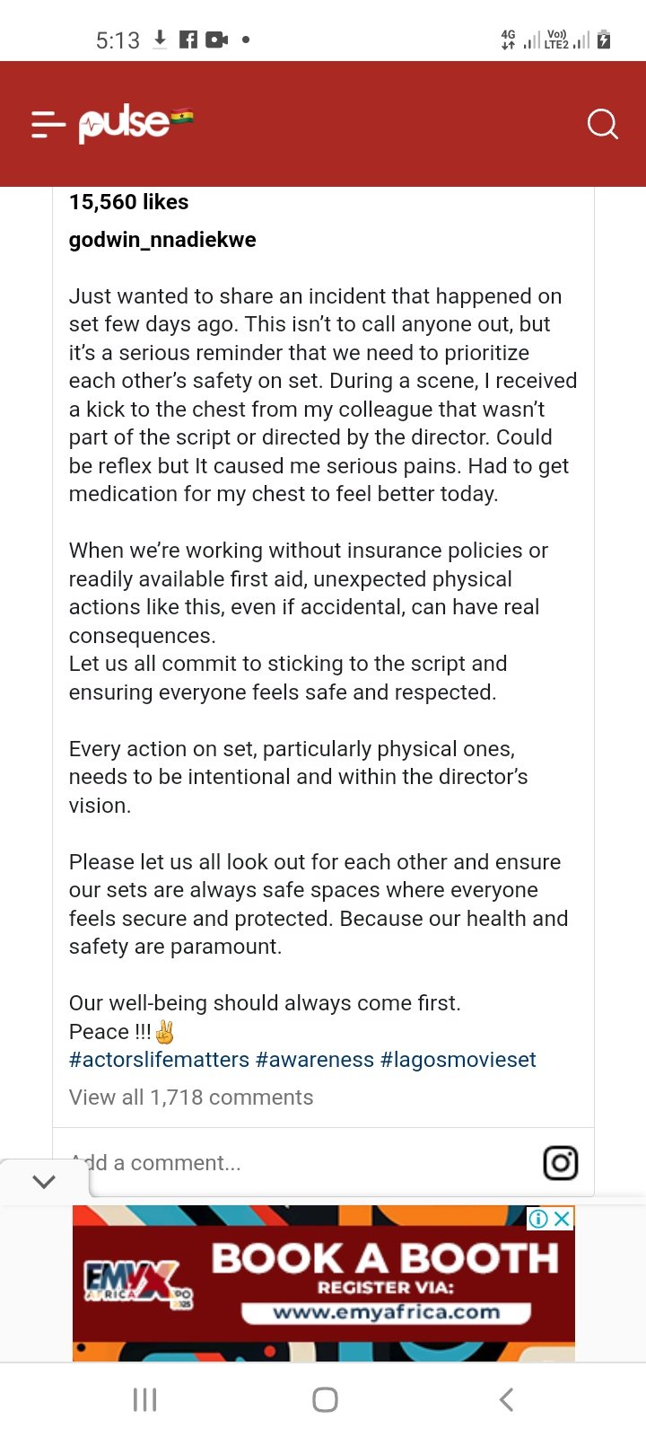Open the Pulse hamburger menu

click(48, 124)
